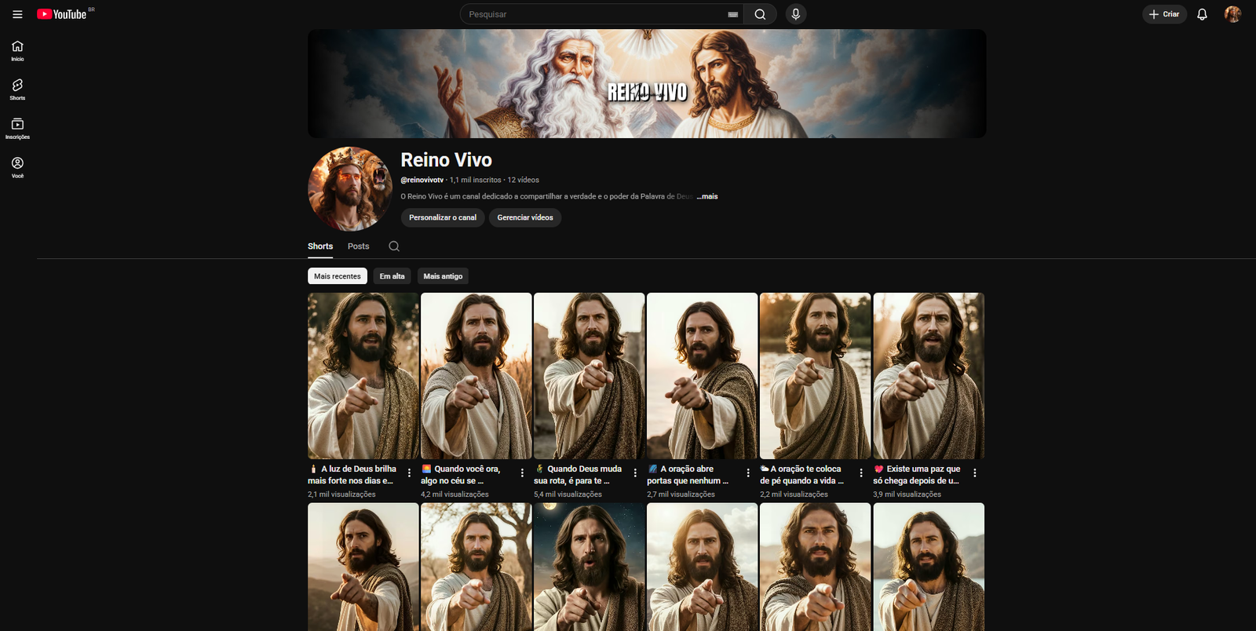The image size is (1256, 631).
Task: Select the Mais recentes filter chip
Action: pos(338,276)
